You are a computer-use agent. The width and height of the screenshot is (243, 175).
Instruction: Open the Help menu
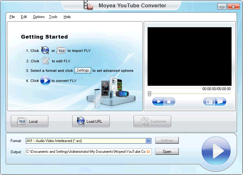[67, 17]
